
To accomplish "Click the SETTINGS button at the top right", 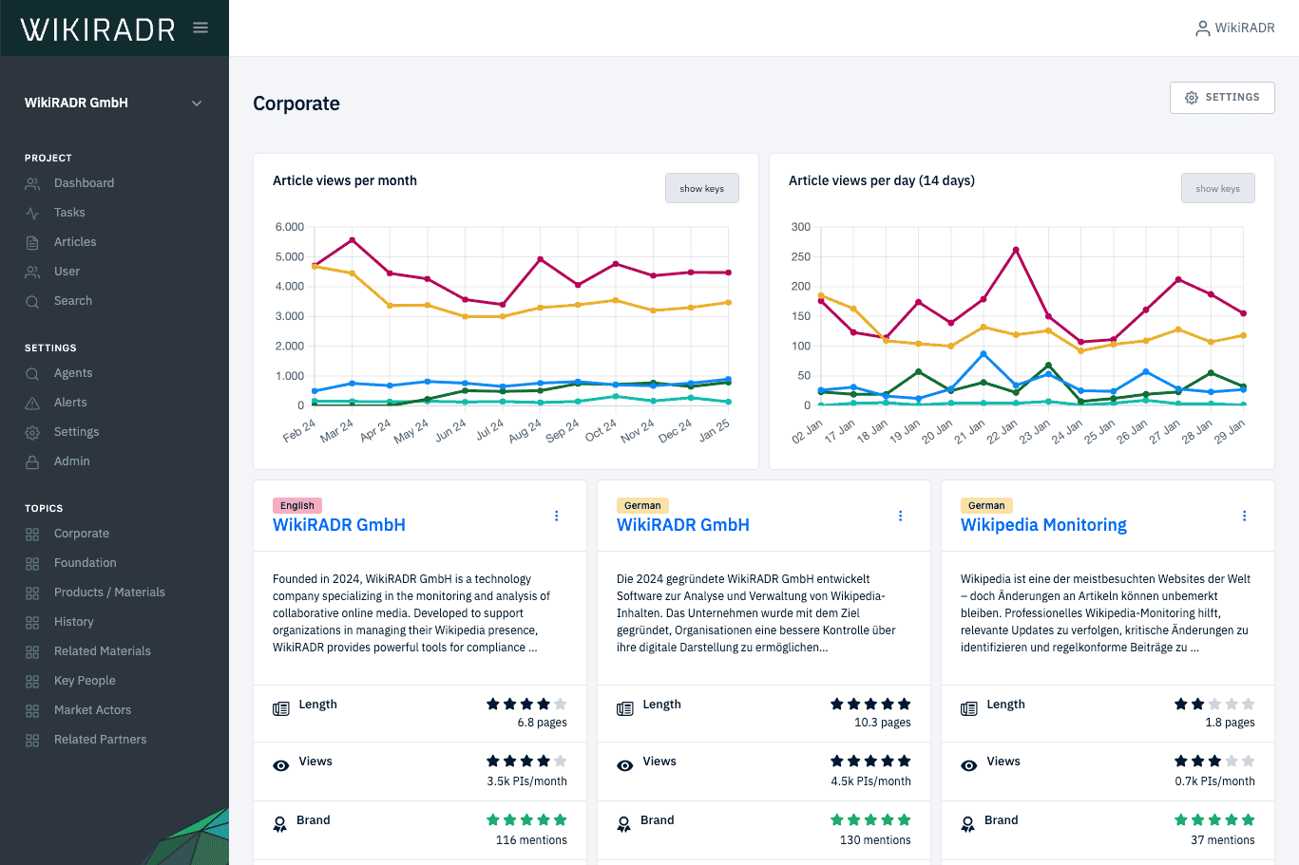I will (x=1222, y=98).
